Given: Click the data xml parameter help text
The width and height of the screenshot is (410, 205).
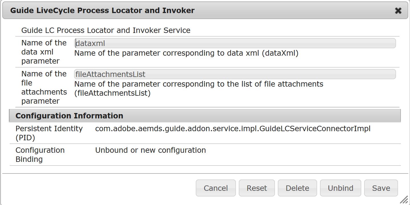Looking at the screenshot, I should point(186,53).
